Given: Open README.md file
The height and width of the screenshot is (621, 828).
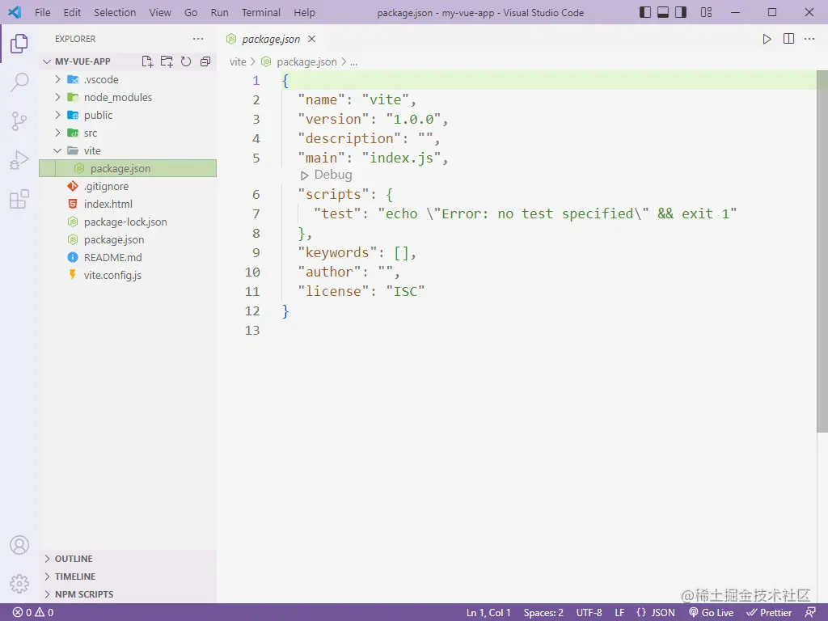Looking at the screenshot, I should (x=128, y=257).
